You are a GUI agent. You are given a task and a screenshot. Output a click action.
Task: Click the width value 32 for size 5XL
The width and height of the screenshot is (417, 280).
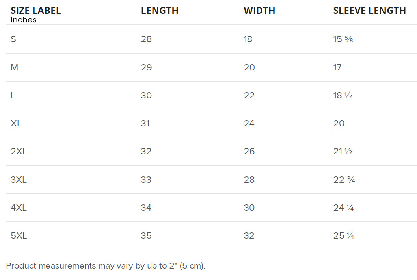pyautogui.click(x=249, y=235)
